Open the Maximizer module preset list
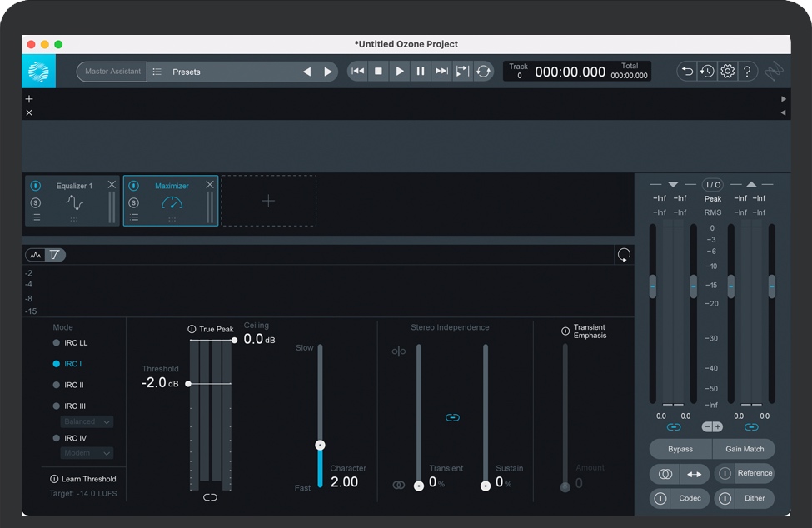This screenshot has width=812, height=528. pos(134,217)
